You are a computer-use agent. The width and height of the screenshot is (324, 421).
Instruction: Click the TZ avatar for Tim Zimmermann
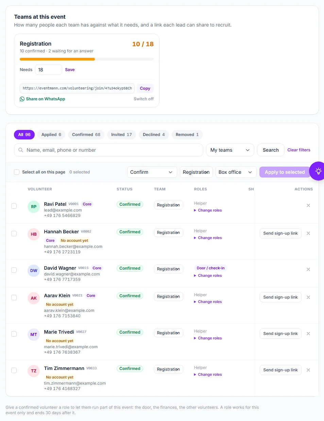tap(34, 371)
